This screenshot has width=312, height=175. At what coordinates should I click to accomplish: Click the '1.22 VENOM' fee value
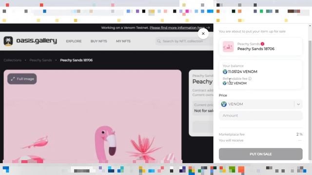coord(237,83)
